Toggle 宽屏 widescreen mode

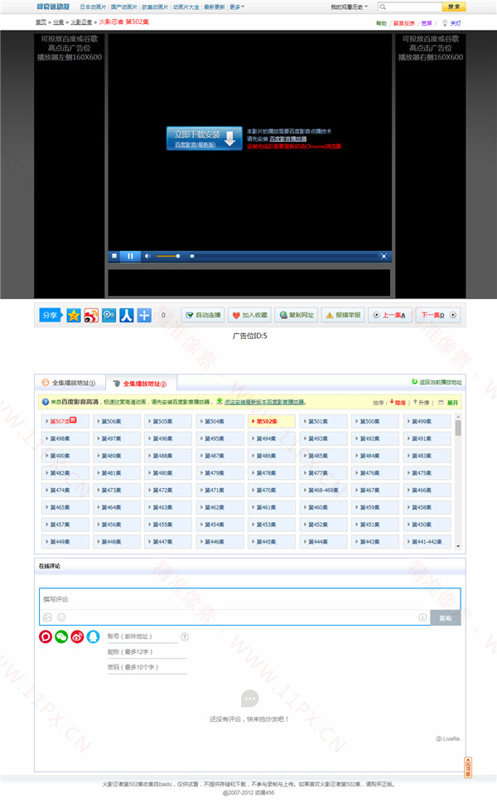pos(427,23)
